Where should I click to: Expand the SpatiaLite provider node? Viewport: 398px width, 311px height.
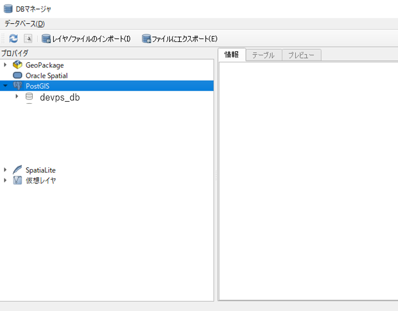point(6,170)
